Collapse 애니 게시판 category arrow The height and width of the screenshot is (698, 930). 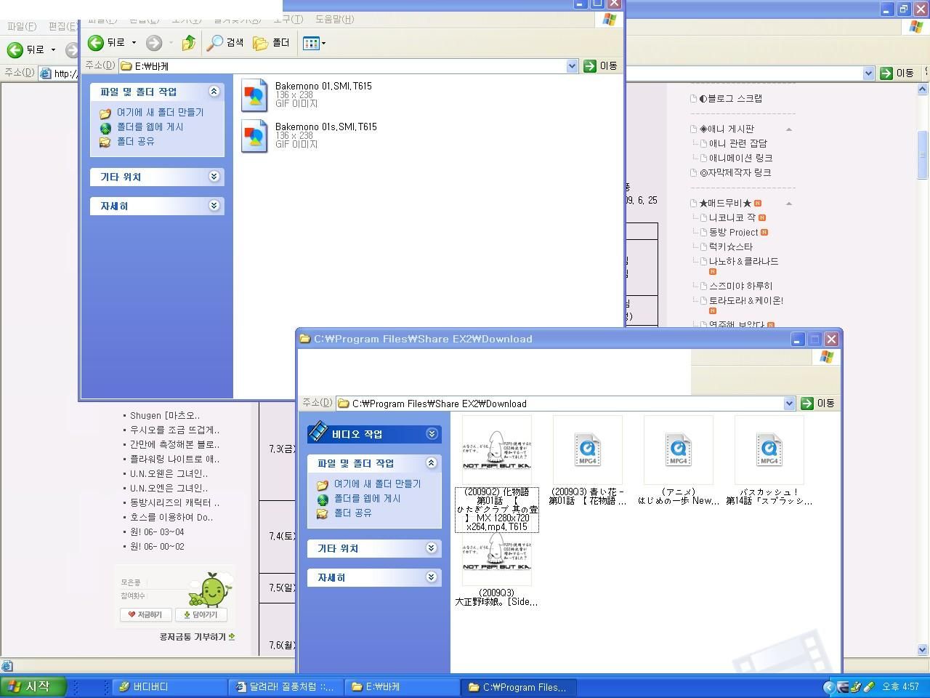789,129
